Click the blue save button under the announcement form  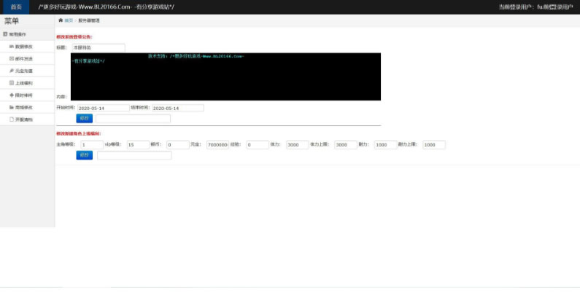tap(85, 119)
